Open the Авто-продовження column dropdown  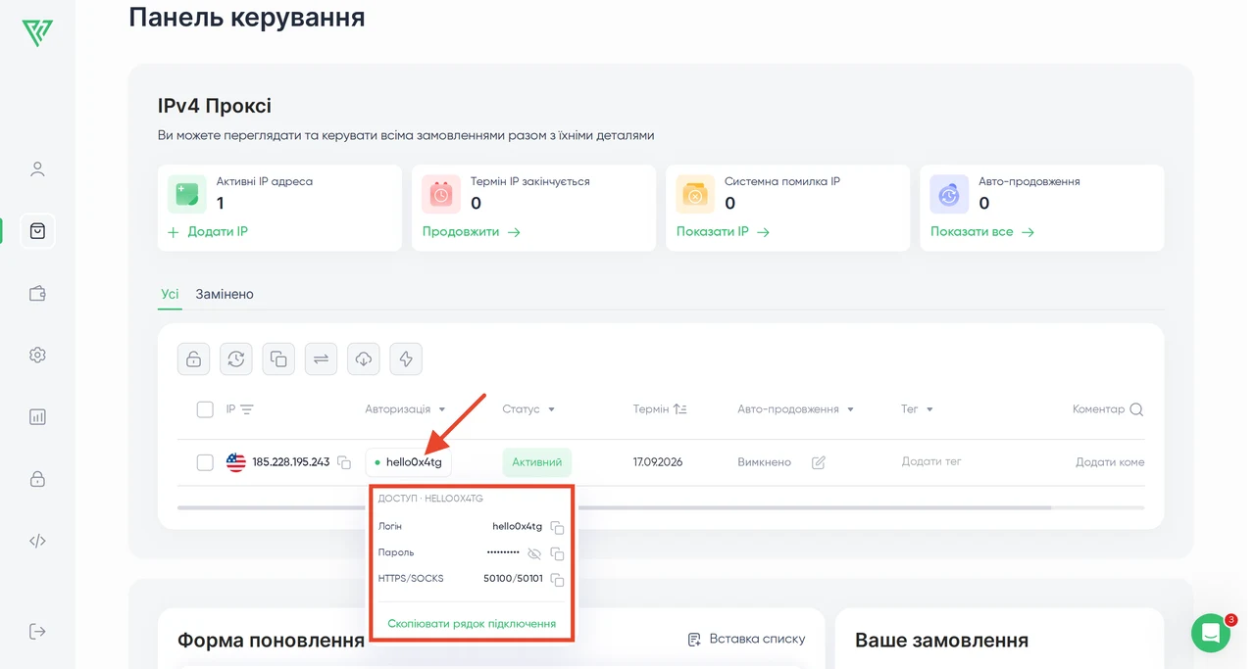[x=850, y=409]
